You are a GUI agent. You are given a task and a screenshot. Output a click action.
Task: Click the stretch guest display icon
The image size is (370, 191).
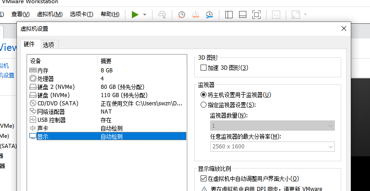[x=296, y=15]
